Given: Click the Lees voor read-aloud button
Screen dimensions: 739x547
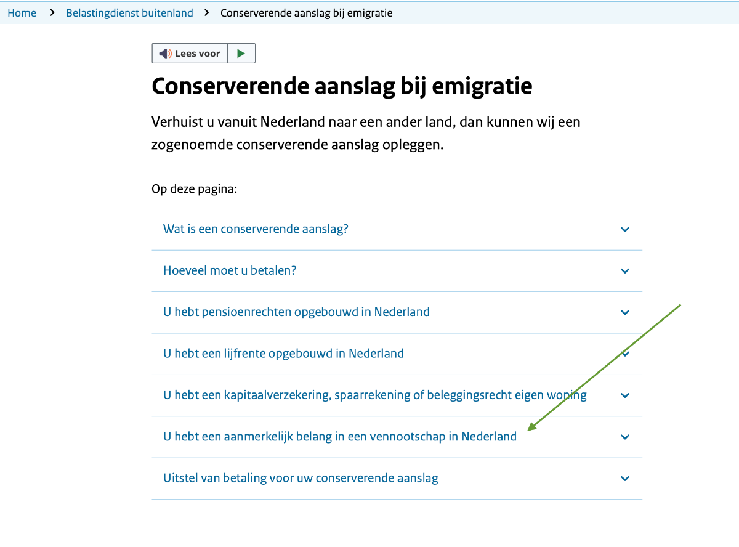Looking at the screenshot, I should (x=190, y=54).
